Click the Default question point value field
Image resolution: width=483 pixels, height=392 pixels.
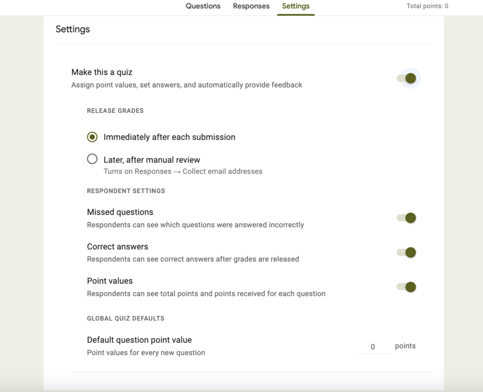click(x=373, y=346)
